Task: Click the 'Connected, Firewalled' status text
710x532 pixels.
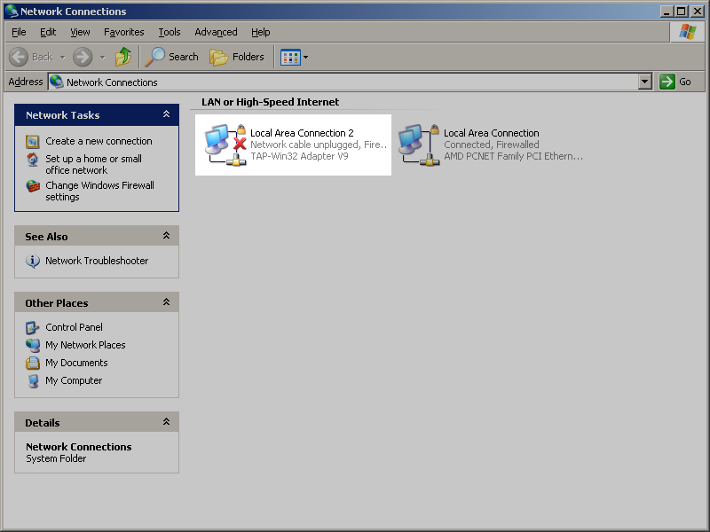Action: (x=492, y=145)
